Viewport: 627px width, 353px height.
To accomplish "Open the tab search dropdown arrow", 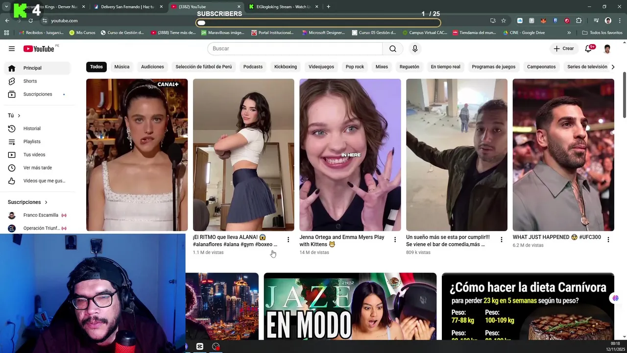I will coord(6,7).
